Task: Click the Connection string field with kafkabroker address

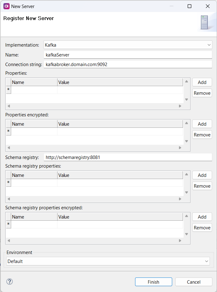Action: pos(128,64)
